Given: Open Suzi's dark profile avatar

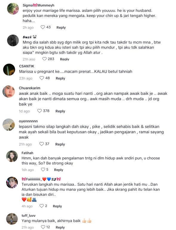Looking at the screenshot, I should click(13, 40).
